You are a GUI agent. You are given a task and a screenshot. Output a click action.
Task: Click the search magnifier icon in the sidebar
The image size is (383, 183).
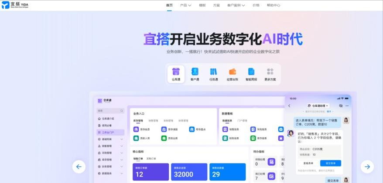pyautogui.click(x=122, y=111)
